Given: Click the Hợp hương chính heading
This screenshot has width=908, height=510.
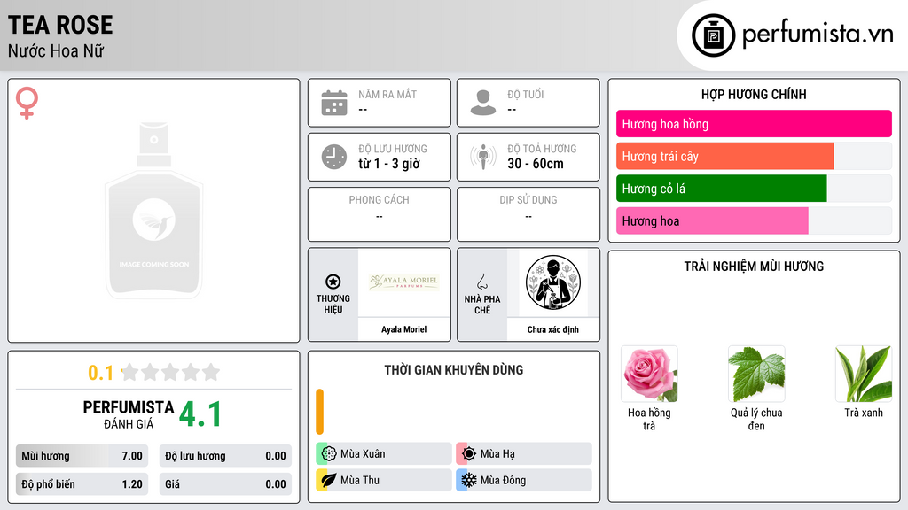Looking at the screenshot, I should click(x=754, y=94).
